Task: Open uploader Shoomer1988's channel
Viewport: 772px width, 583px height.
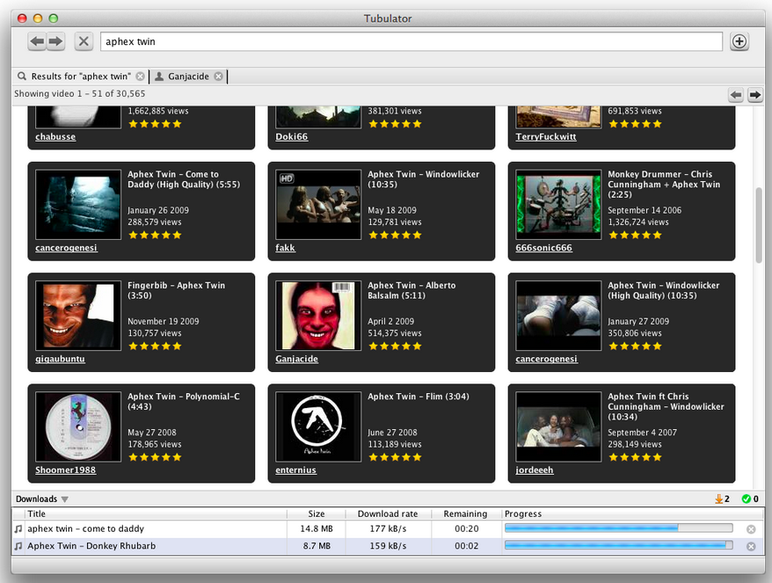Action: (x=65, y=470)
